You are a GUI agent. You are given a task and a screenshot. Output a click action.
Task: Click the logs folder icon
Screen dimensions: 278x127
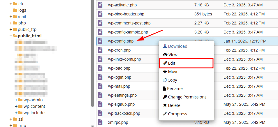pyautogui.click(x=15, y=10)
